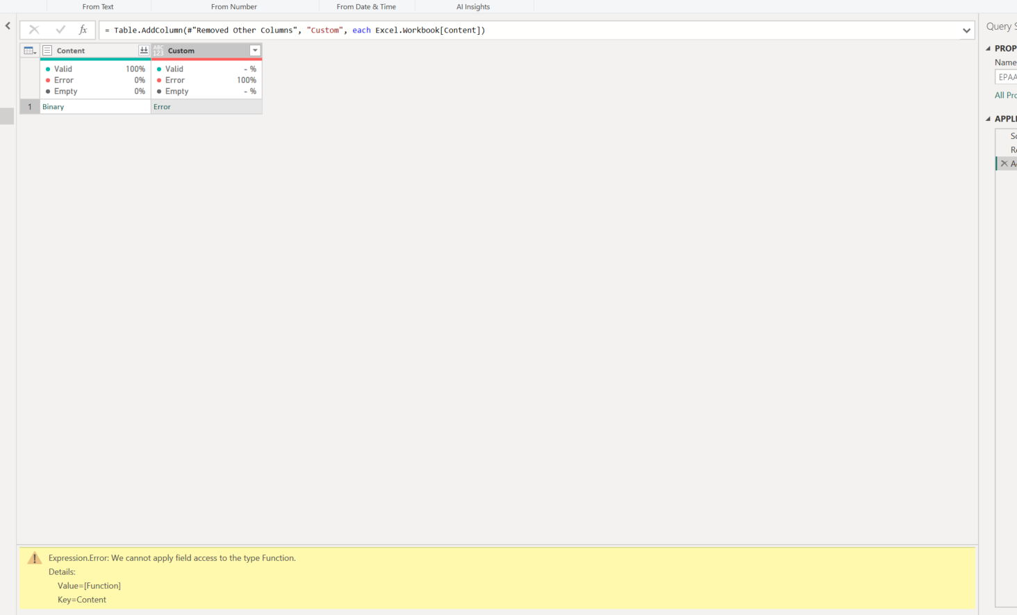Collapse the Applied Steps section triangle
Screen dimensions: 1017x615
point(989,119)
